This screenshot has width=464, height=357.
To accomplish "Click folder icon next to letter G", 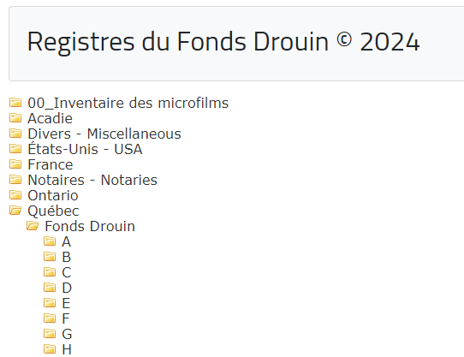I will 50,333.
